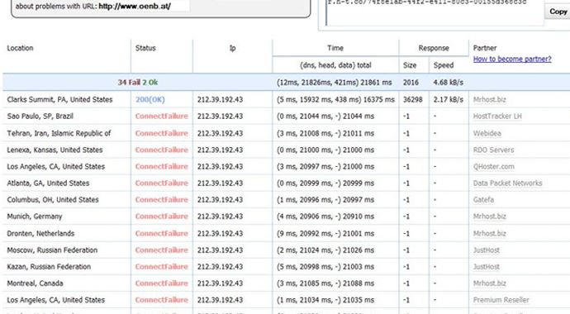This screenshot has width=570, height=314.
Task: Select 'Clarks Summit, PA, United States' location
Action: click(59, 100)
